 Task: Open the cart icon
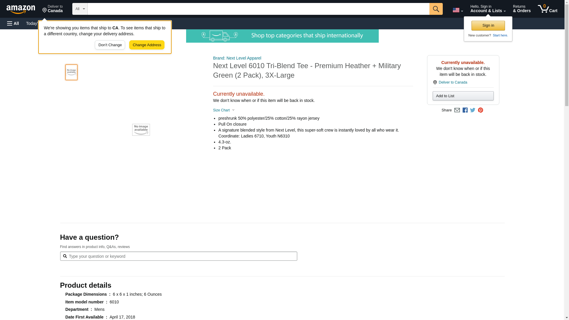547,9
